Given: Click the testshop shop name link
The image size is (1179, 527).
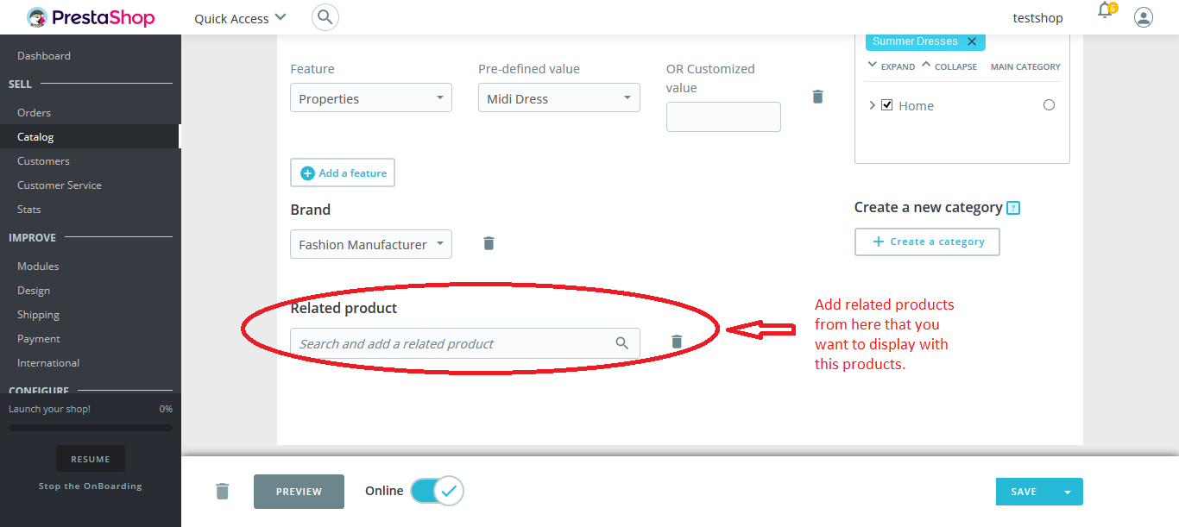Looking at the screenshot, I should [1037, 18].
